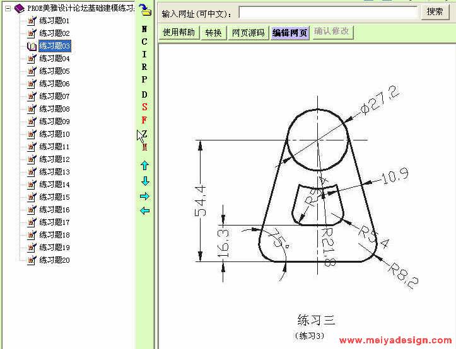This screenshot has height=349, width=456.
Task: Open tree item 练习题20
Action: click(54, 260)
